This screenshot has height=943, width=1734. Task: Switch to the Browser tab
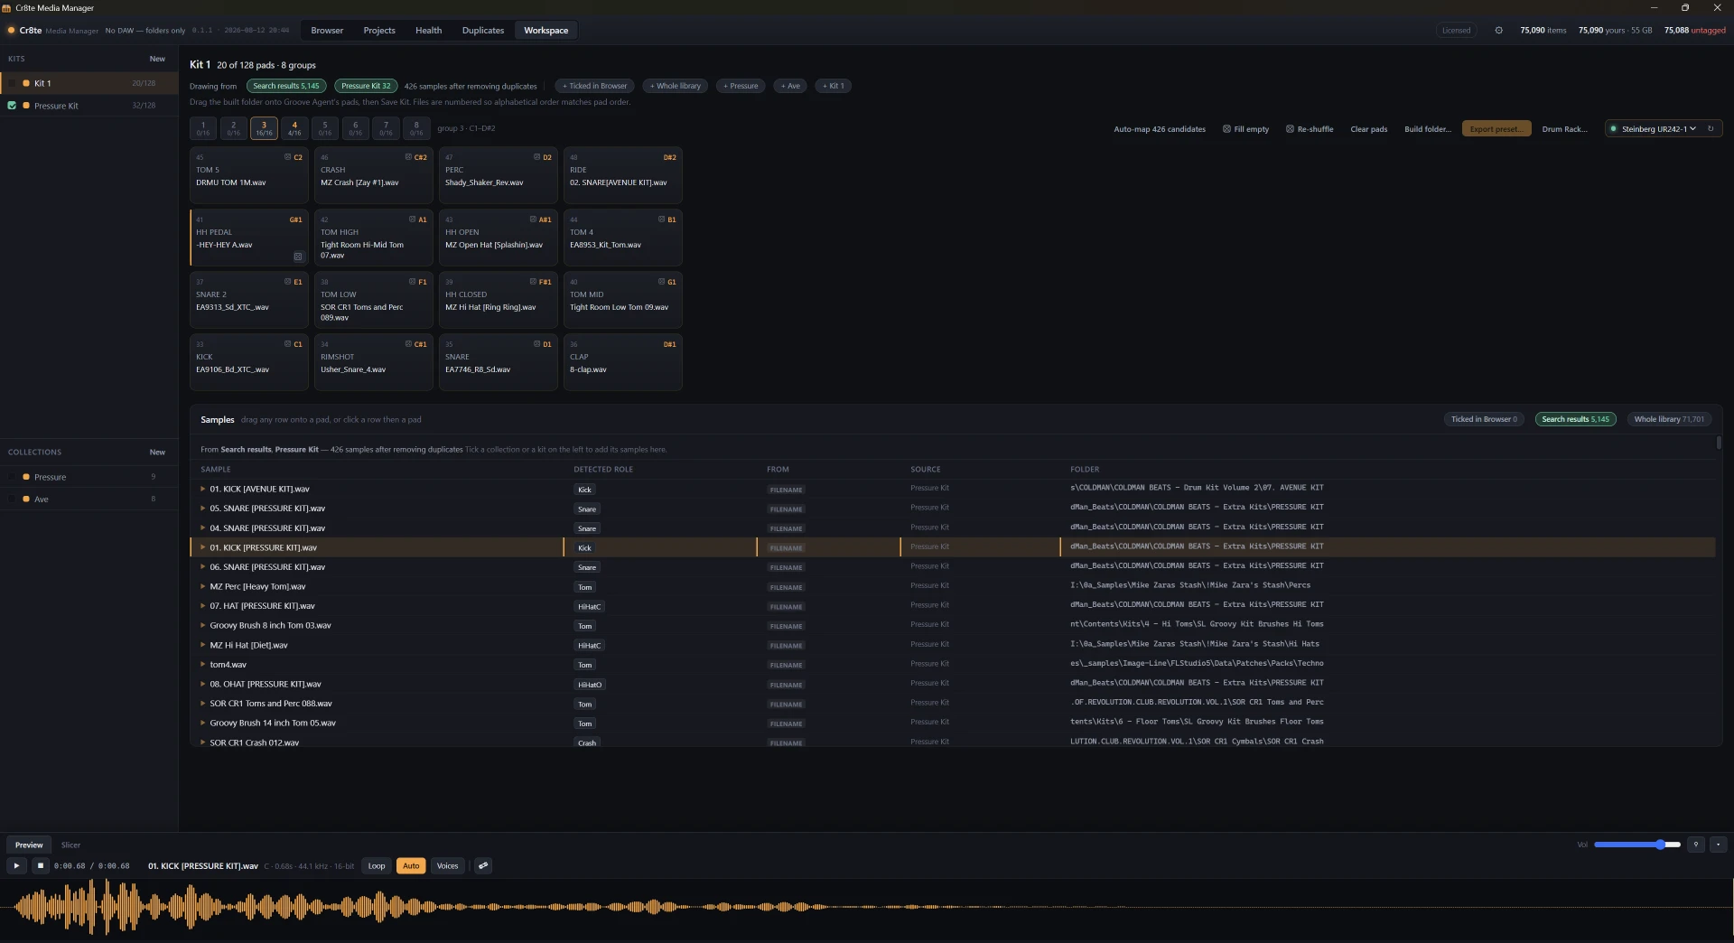327,30
